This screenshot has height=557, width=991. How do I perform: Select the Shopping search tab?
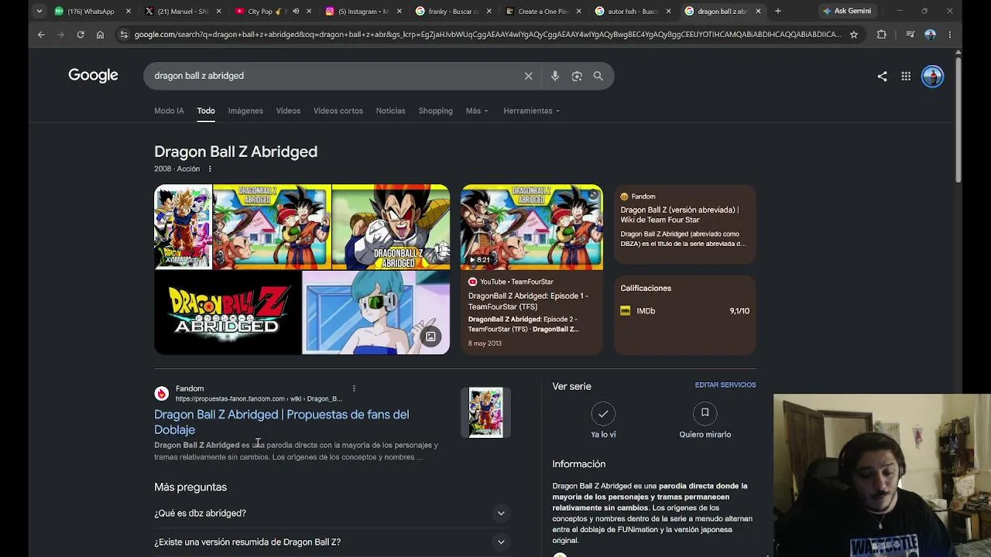point(435,111)
